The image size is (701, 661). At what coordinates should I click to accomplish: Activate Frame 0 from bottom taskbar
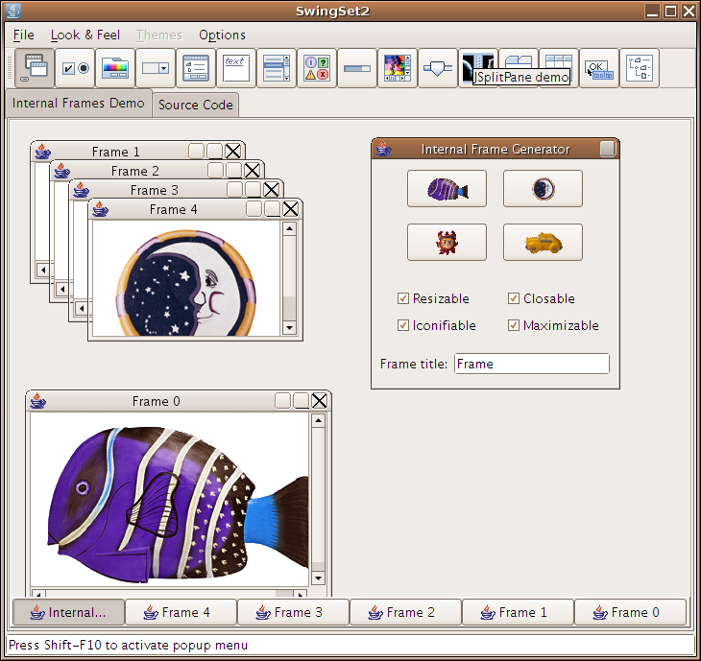tap(630, 612)
